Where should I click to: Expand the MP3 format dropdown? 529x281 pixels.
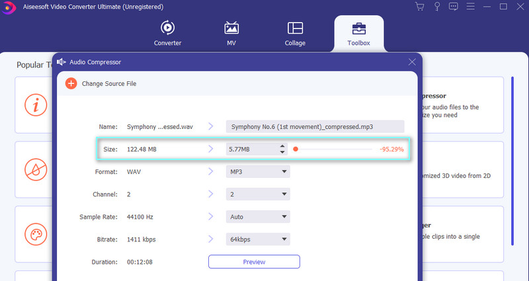(258, 172)
